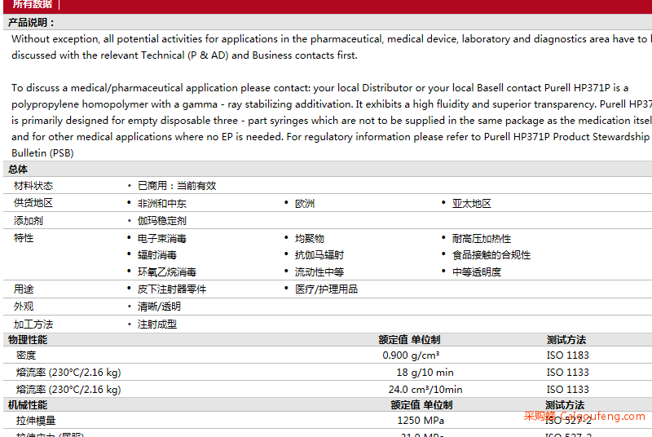
Task: Select 食品接触的合规性 feature
Action: coord(491,255)
